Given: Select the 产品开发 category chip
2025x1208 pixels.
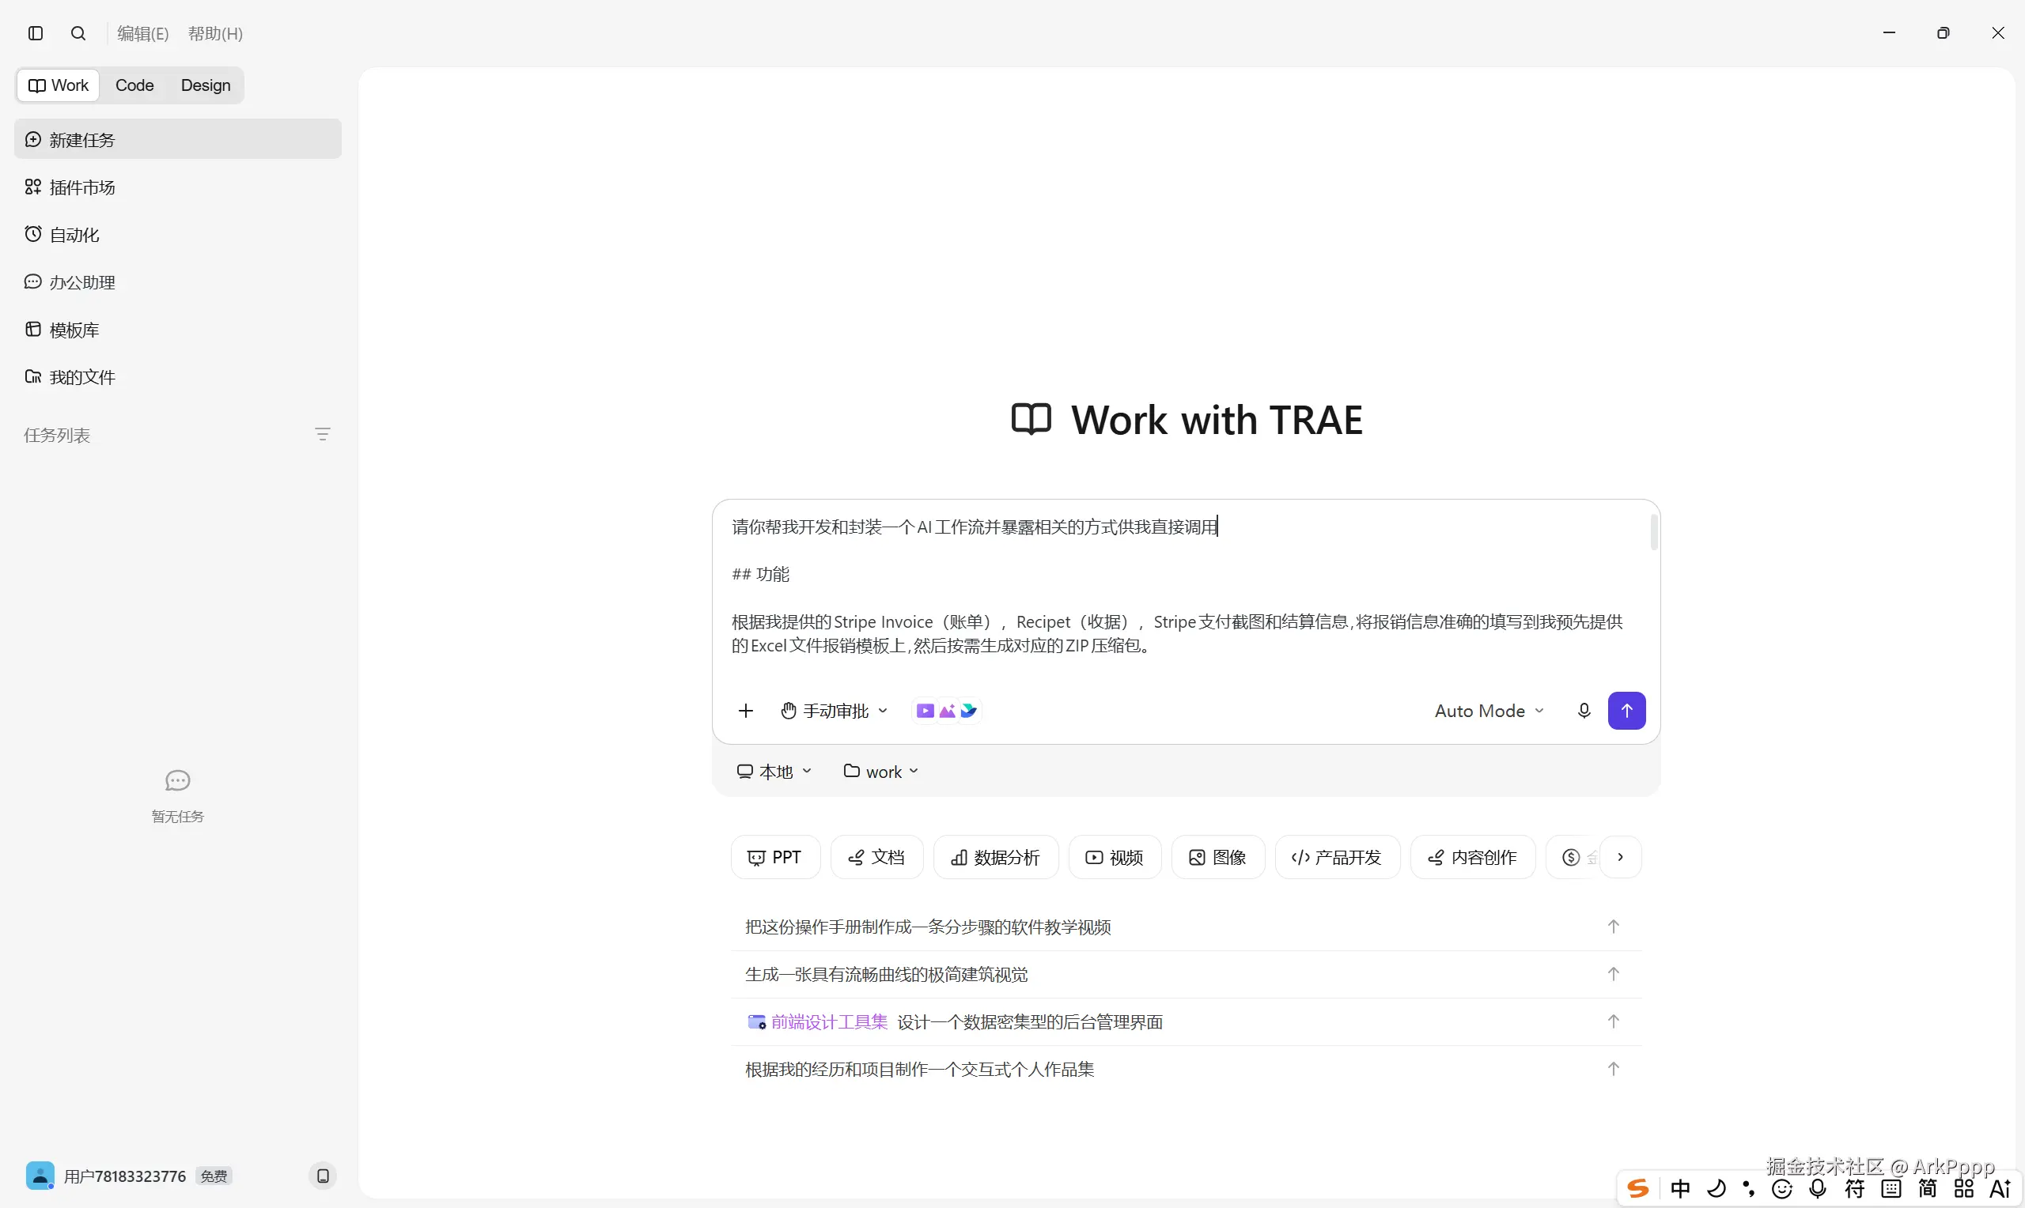Looking at the screenshot, I should pos(1336,857).
